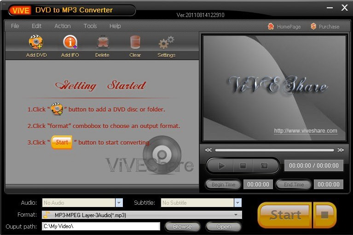Close the DVD to MP3 Converter window
Screen dimensions: 353x235
(344, 8)
